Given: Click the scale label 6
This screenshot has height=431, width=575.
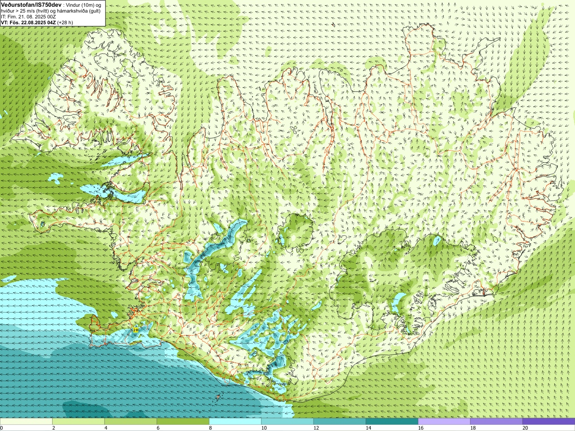Looking at the screenshot, I should point(158,428).
